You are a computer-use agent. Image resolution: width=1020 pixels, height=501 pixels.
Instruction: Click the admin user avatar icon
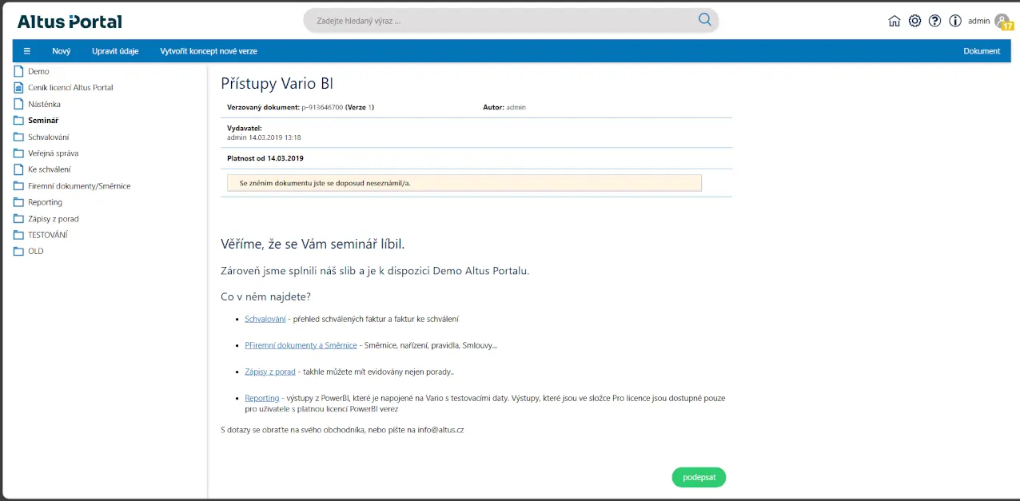(1002, 22)
